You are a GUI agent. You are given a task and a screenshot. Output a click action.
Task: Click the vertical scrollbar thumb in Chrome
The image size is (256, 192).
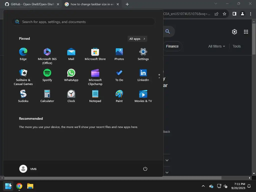[x=254, y=39]
